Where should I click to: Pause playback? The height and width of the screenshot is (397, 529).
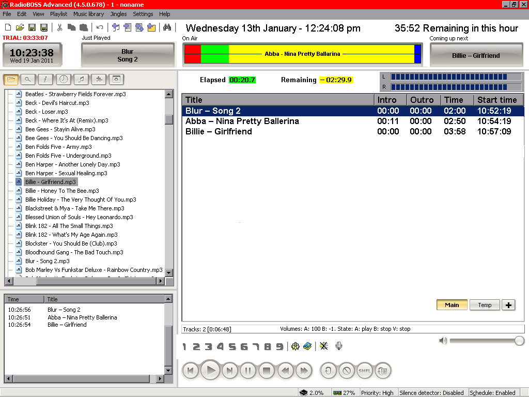point(248,371)
